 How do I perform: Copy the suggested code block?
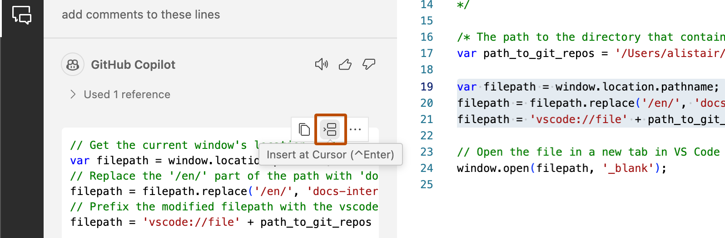click(304, 129)
